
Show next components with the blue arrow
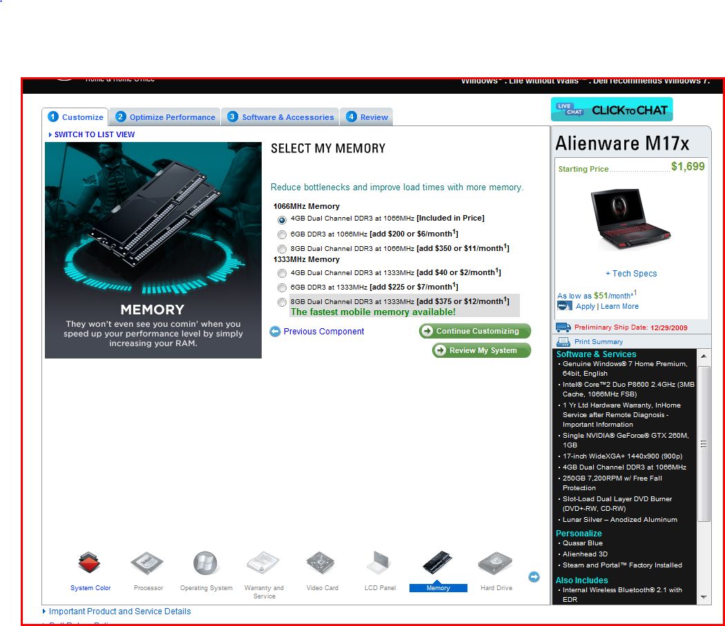pyautogui.click(x=534, y=576)
